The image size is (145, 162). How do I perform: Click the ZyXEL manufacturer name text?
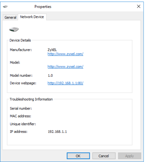(x=52, y=50)
